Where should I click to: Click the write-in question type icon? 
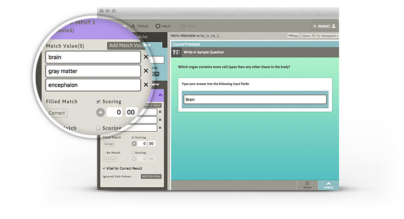click(177, 53)
